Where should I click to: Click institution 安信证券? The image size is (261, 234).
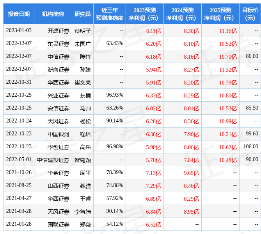pyautogui.click(x=59, y=108)
